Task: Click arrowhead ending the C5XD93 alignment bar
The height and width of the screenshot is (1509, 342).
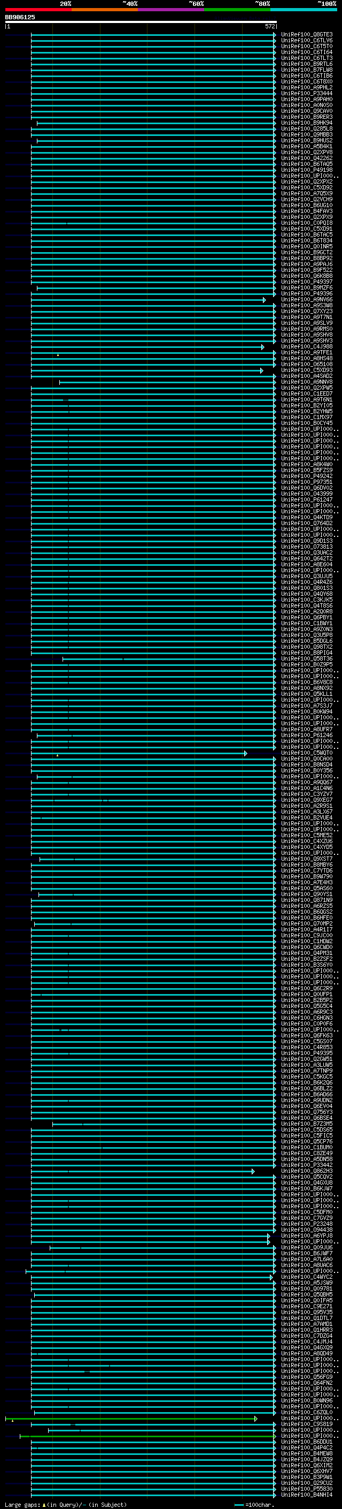Action: click(x=261, y=370)
